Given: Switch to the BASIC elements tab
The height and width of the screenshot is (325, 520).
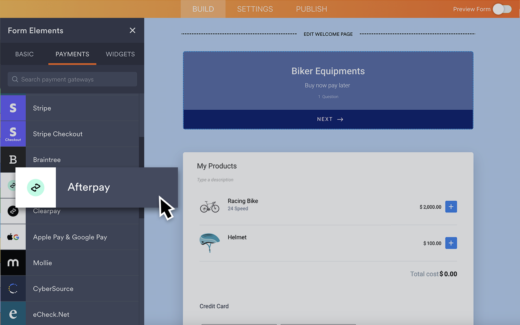Looking at the screenshot, I should (24, 54).
